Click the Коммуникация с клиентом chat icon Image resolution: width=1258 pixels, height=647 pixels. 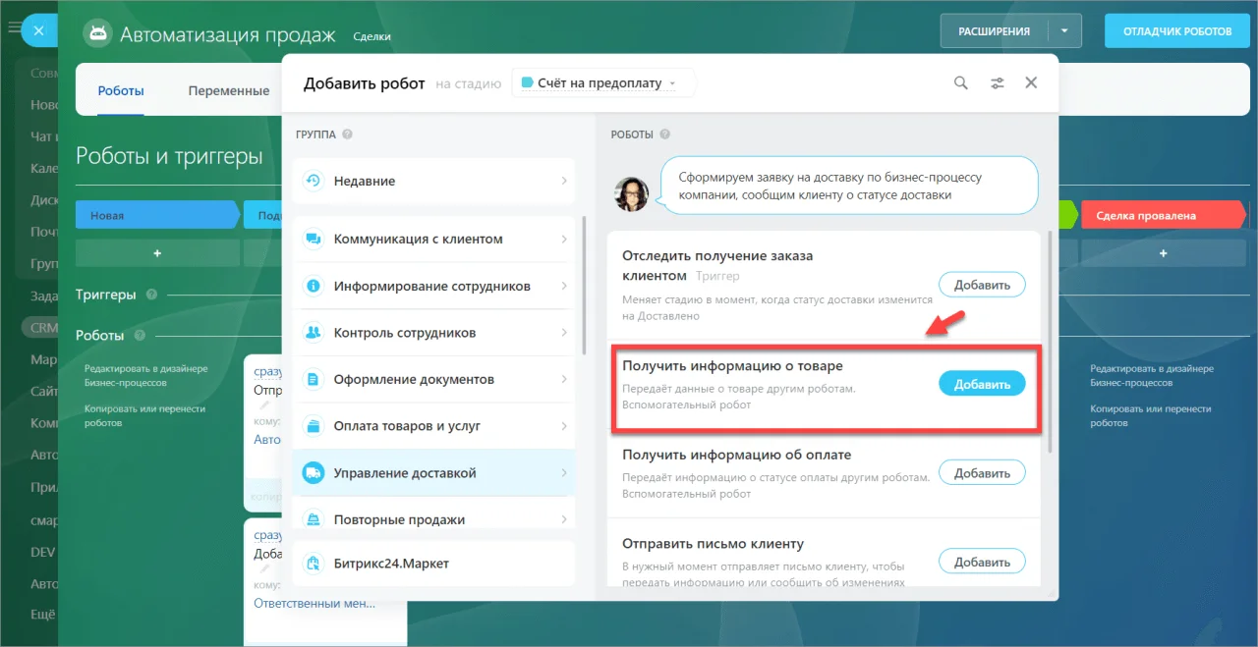point(314,239)
